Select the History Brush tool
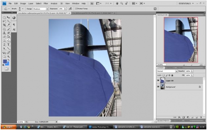This screenshot has height=130, width=207. [x=8, y=33]
